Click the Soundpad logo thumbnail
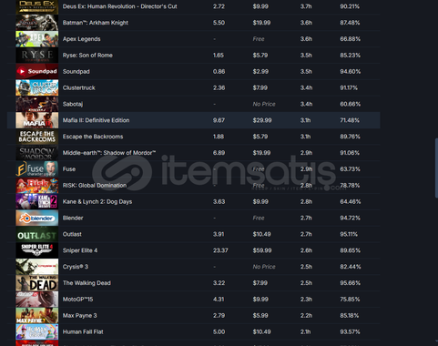This screenshot has width=438, height=346. (37, 71)
